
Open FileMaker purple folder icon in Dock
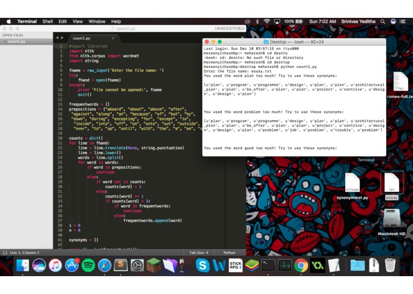pyautogui.click(x=170, y=265)
